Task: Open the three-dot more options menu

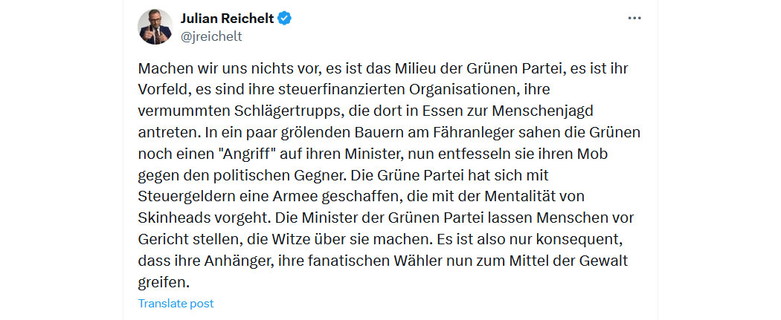Action: 634,19
